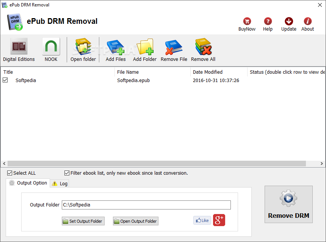This screenshot has height=242, width=326.
Task: Click Remove All books icon
Action: (203, 47)
